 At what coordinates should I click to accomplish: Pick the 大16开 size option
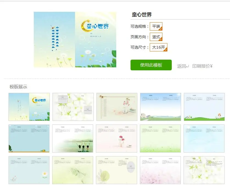[x=159, y=47]
